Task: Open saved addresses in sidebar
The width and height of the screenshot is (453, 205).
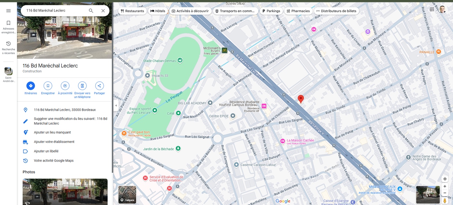Action: pyautogui.click(x=8, y=27)
